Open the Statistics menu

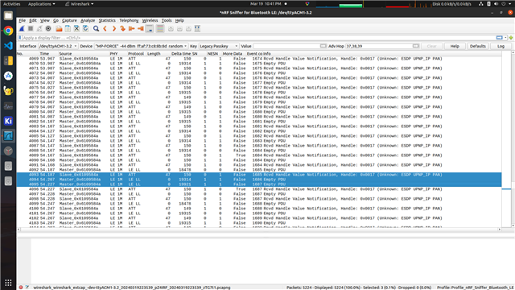coord(107,20)
